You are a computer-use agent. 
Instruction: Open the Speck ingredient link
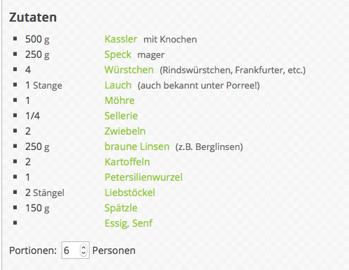coord(118,55)
